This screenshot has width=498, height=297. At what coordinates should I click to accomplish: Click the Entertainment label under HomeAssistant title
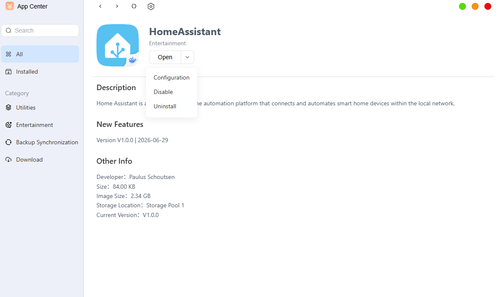tap(168, 43)
